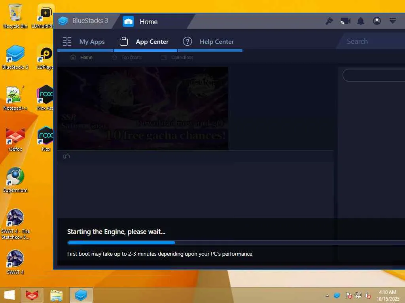Show hidden system tray icons arrow

click(x=327, y=296)
